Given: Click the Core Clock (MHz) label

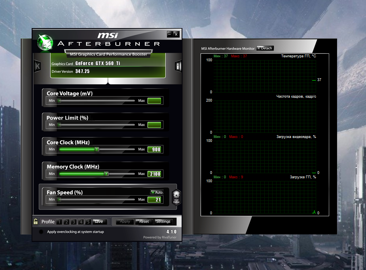Looking at the screenshot, I should (x=68, y=142).
